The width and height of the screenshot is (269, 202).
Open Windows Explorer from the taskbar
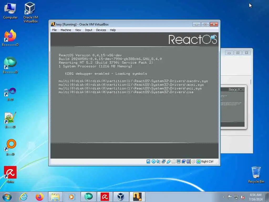(x=55, y=197)
